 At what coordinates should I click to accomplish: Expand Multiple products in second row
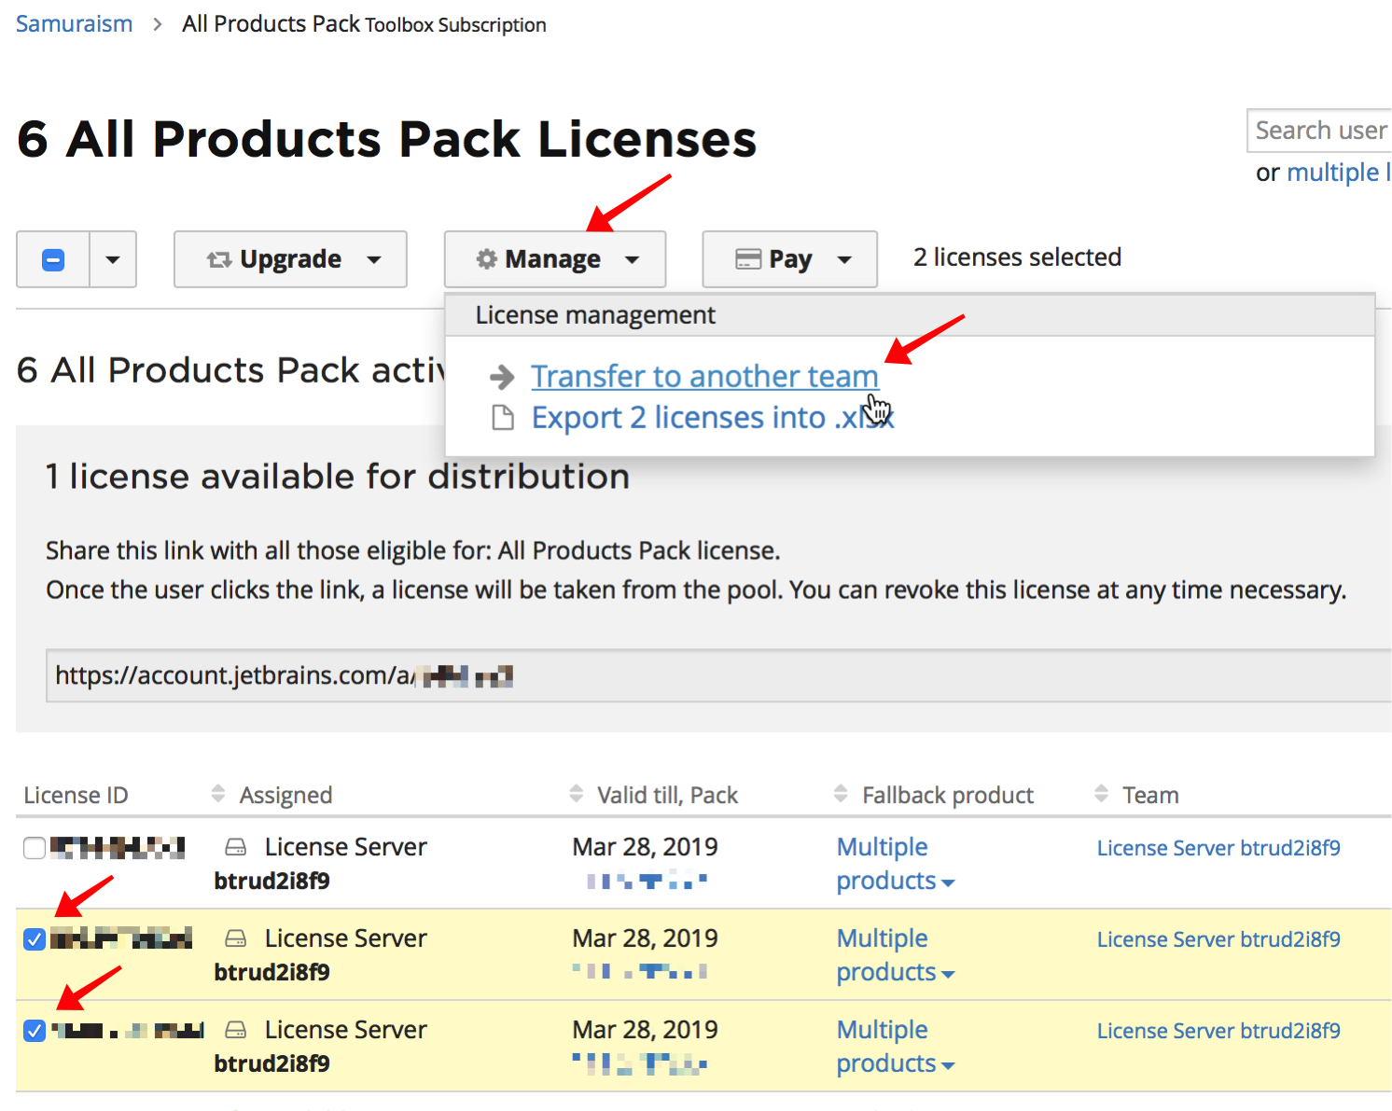click(895, 955)
